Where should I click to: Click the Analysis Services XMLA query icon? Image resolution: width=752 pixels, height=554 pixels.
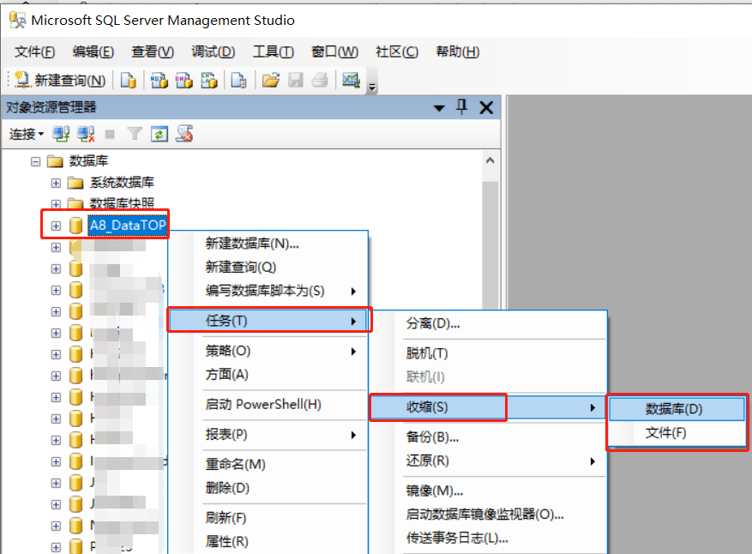tap(208, 80)
